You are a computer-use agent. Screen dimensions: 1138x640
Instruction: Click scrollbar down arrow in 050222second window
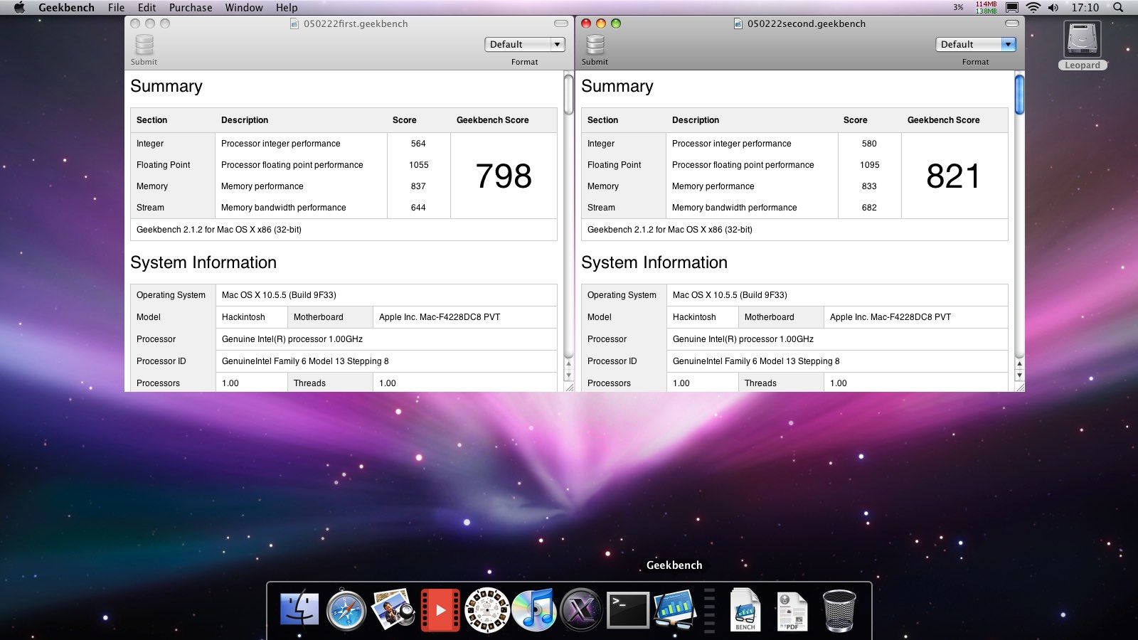[x=1019, y=375]
